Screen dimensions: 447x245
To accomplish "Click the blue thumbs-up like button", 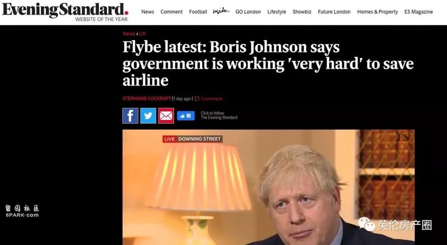I will tap(186, 116).
